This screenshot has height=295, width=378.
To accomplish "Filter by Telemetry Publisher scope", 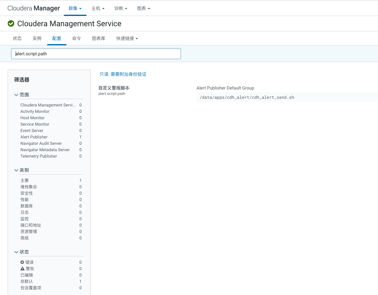I will (x=51, y=156).
